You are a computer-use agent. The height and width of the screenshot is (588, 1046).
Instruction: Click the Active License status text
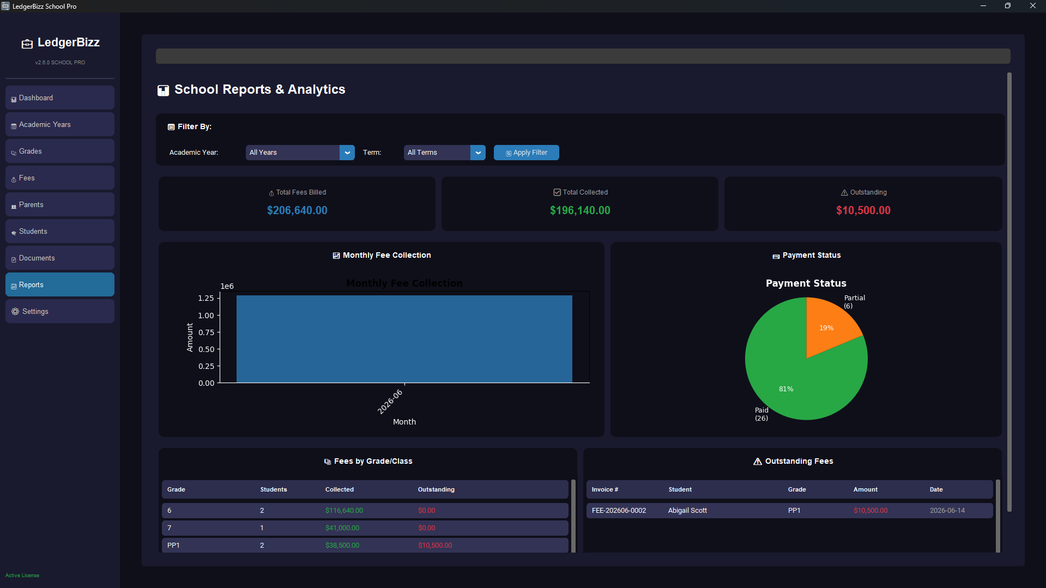tap(22, 575)
